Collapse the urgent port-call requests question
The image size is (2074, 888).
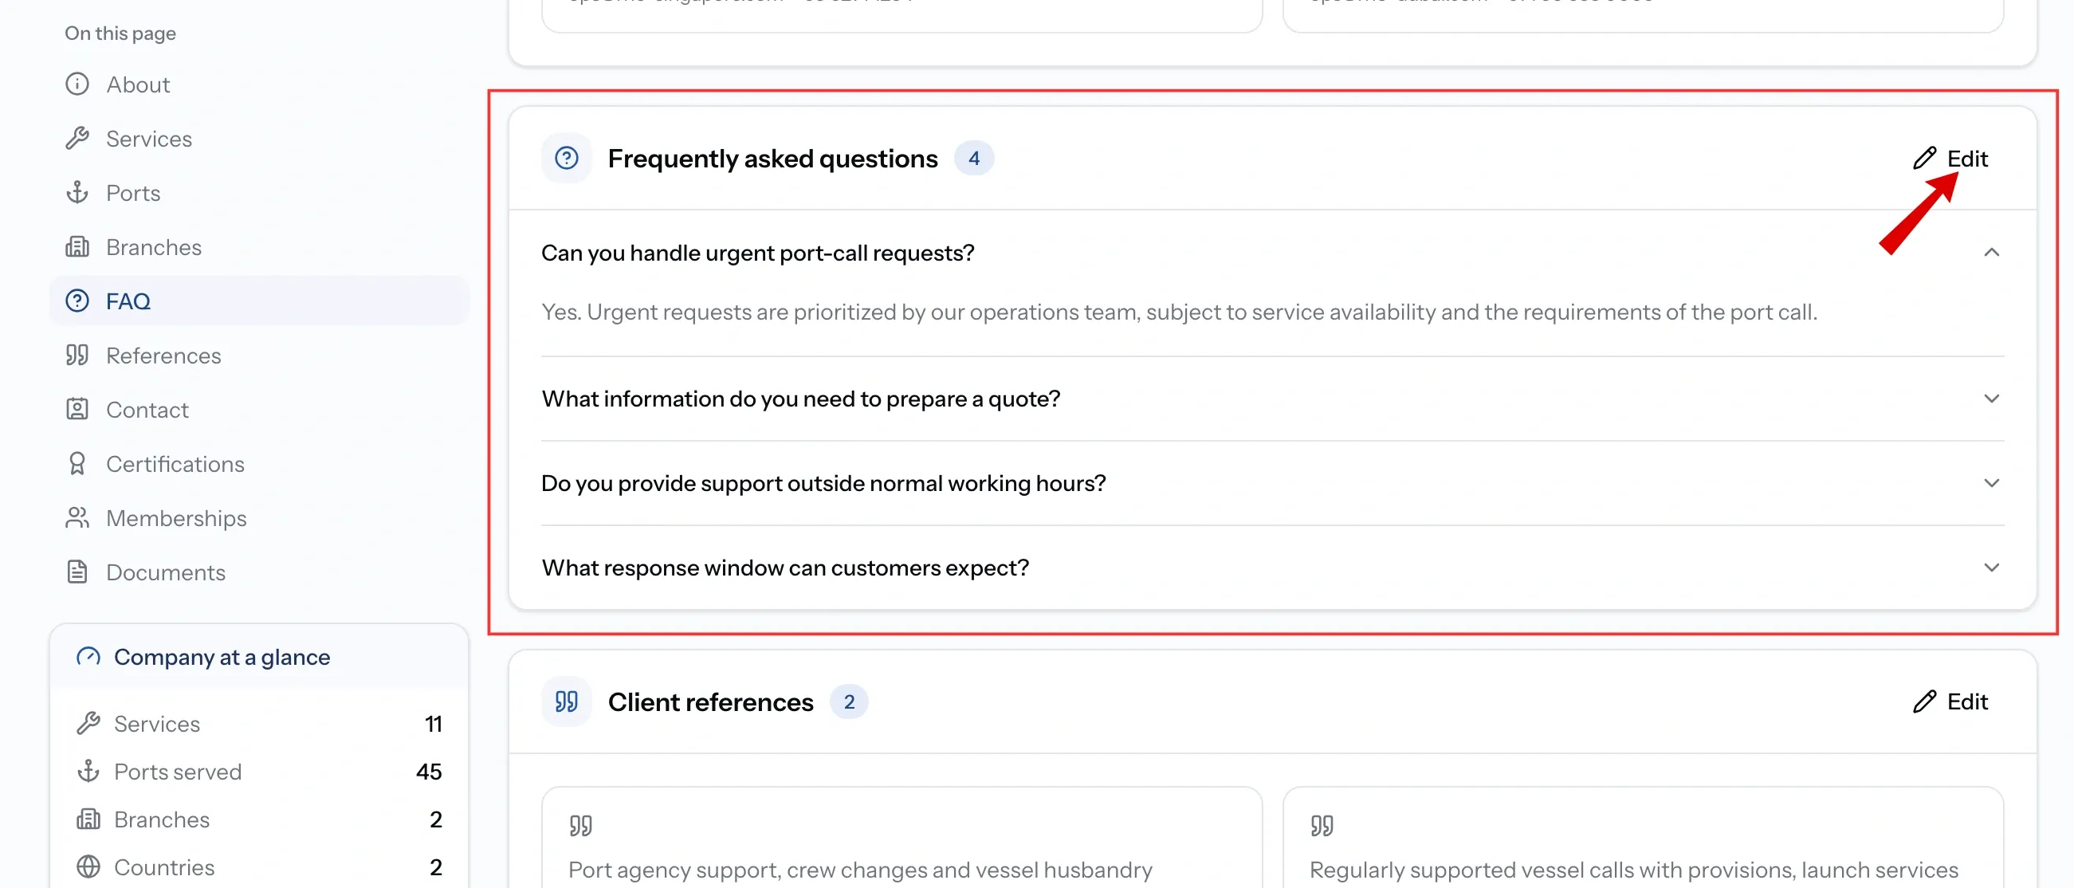(x=1991, y=253)
